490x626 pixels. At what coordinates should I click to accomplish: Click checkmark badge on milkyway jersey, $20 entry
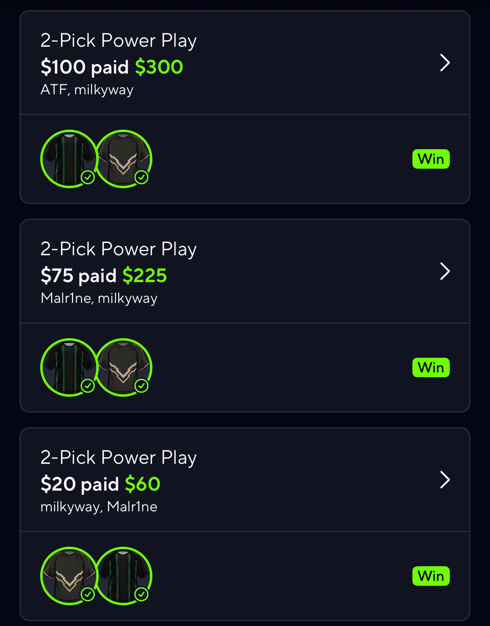click(88, 594)
